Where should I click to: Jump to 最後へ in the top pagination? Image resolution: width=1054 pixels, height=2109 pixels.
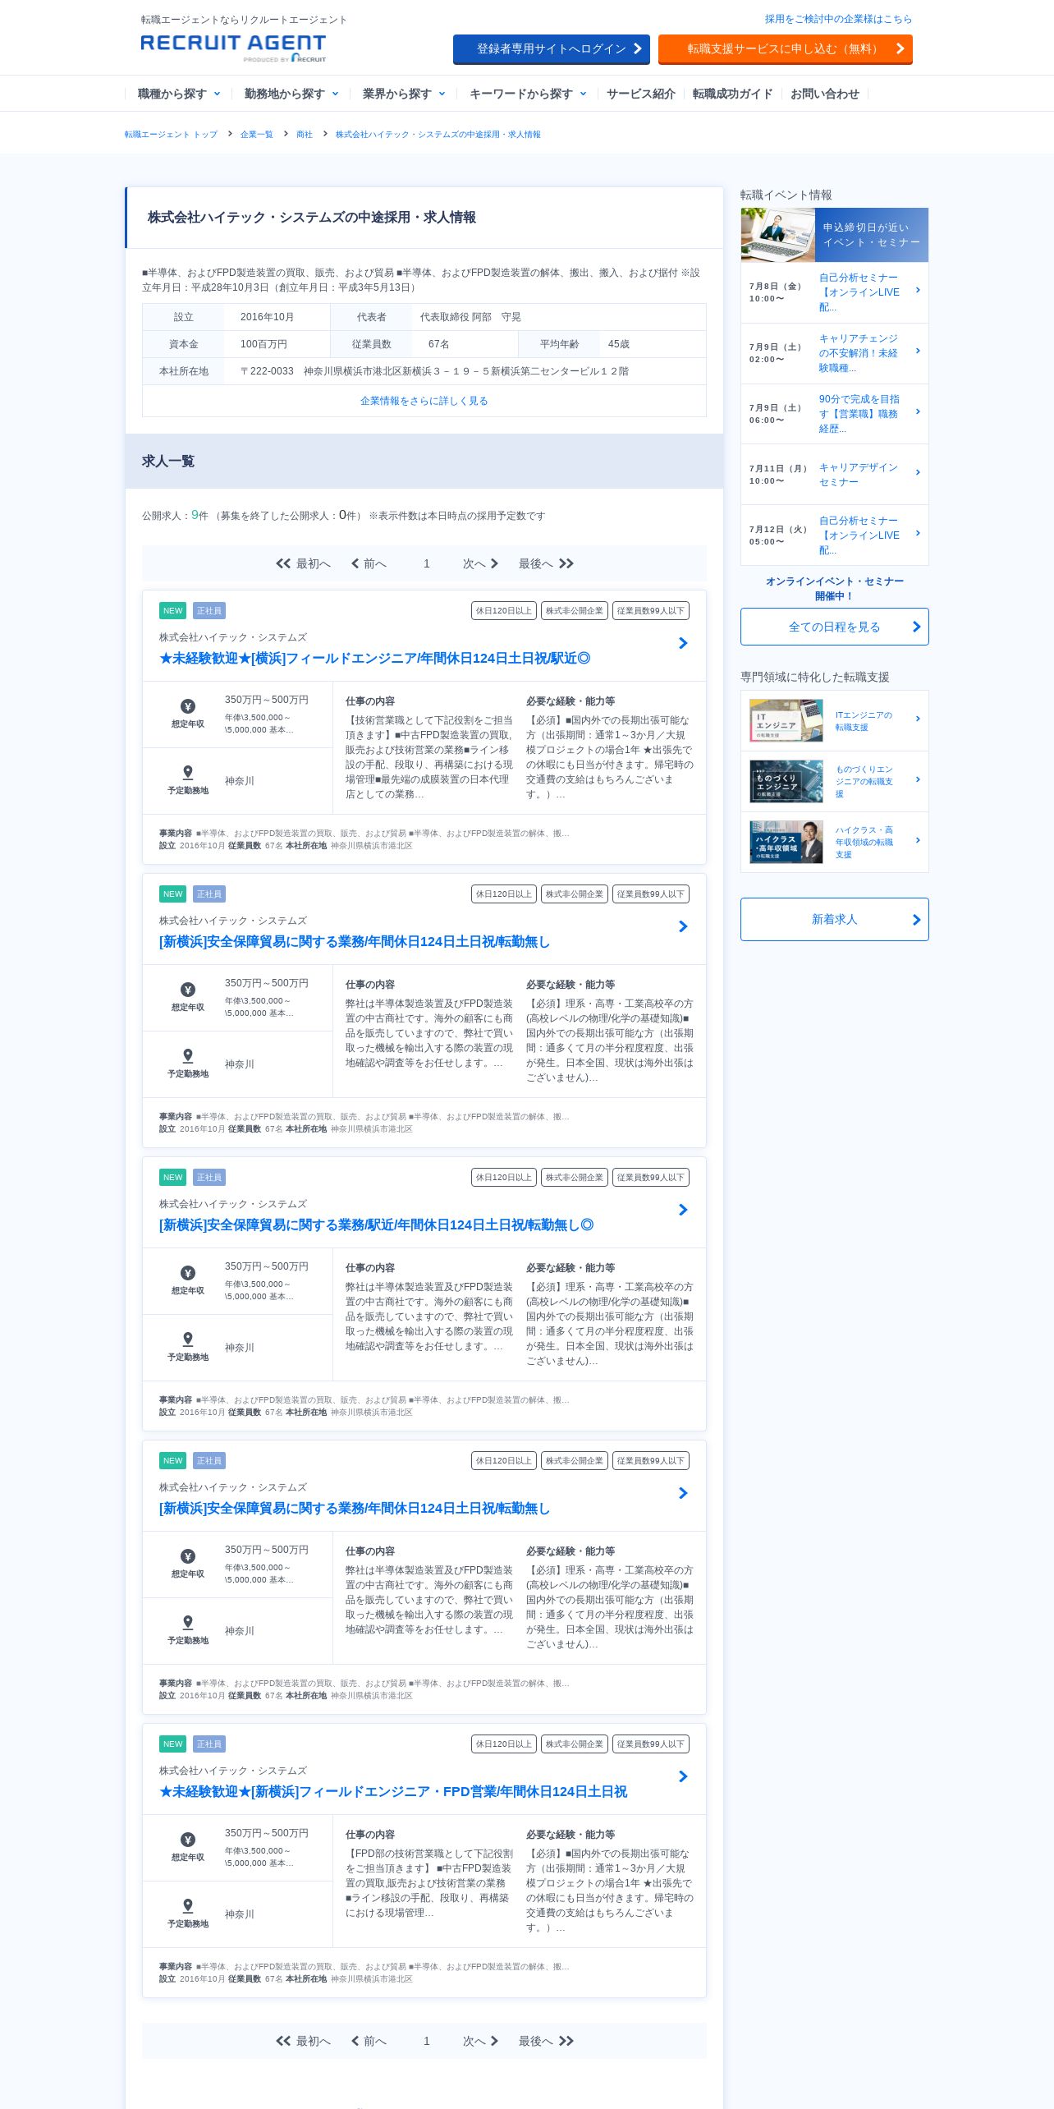(546, 563)
